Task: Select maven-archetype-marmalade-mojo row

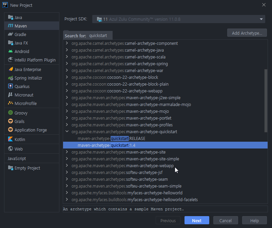Action: pyautogui.click(x=165, y=104)
